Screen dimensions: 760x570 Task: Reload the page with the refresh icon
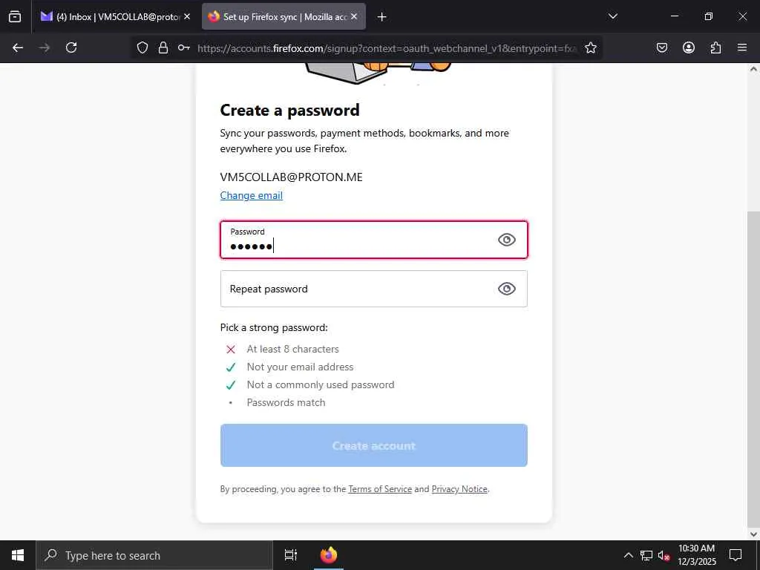71,47
